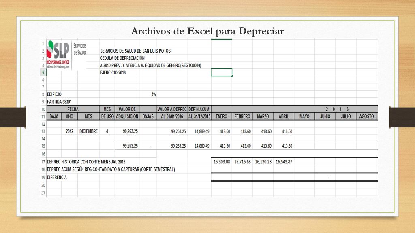Image resolution: width=415 pixels, height=233 pixels.
Task: Click the 'EJERCICIO 2016' cell
Action: 113,73
